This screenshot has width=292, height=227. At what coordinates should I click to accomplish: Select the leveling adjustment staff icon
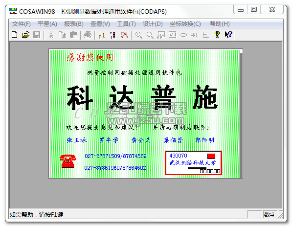pyautogui.click(x=102, y=35)
